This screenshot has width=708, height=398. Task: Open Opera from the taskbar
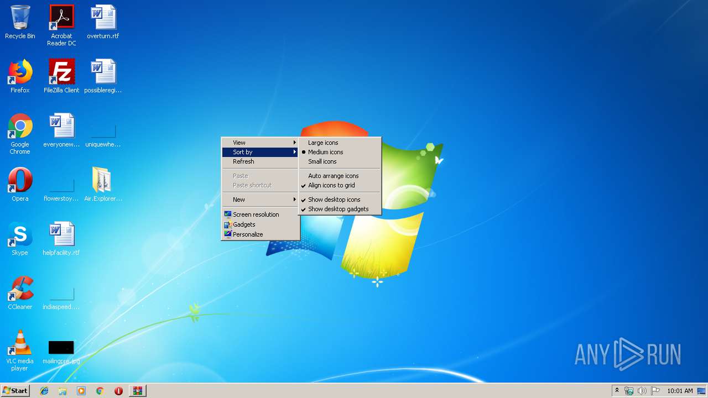[118, 391]
